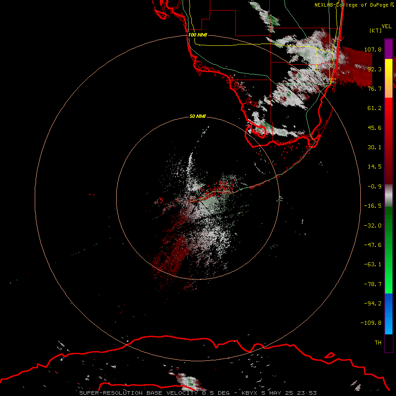Select the -109.8 value on velocity scale
This screenshot has height=396, width=396.
(x=371, y=323)
